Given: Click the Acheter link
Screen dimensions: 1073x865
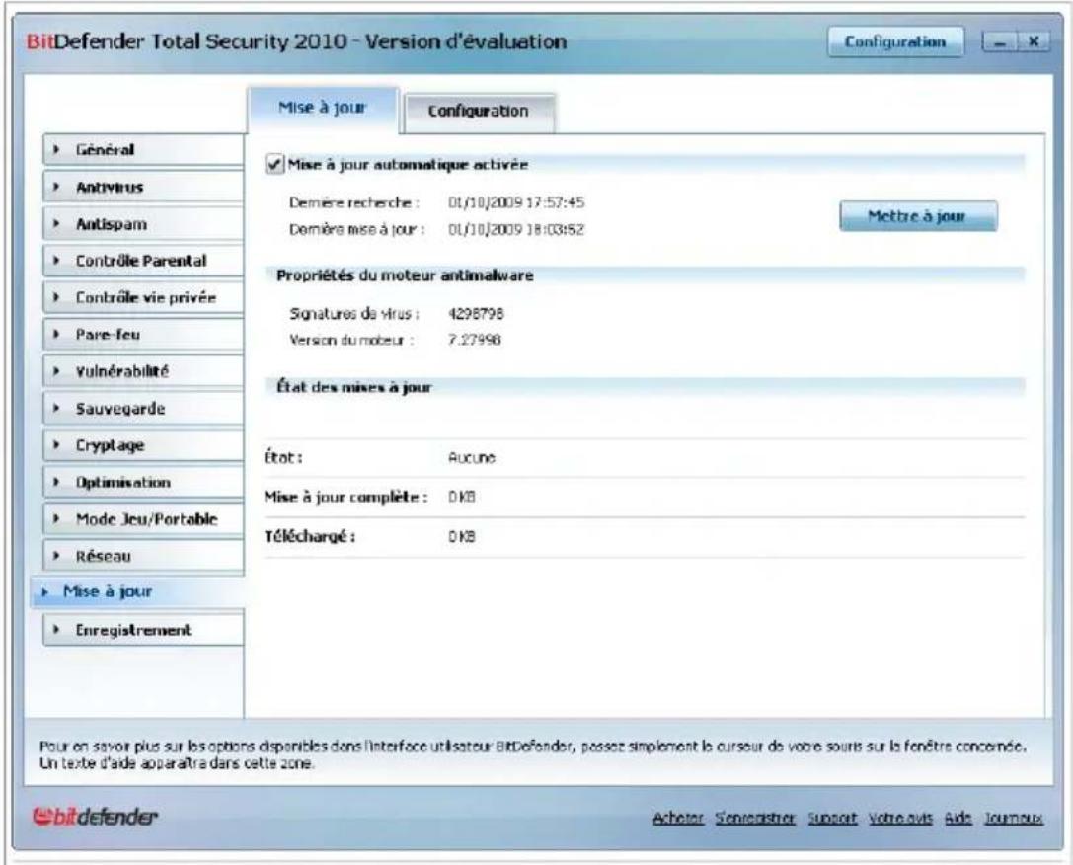Looking at the screenshot, I should pos(677,818).
